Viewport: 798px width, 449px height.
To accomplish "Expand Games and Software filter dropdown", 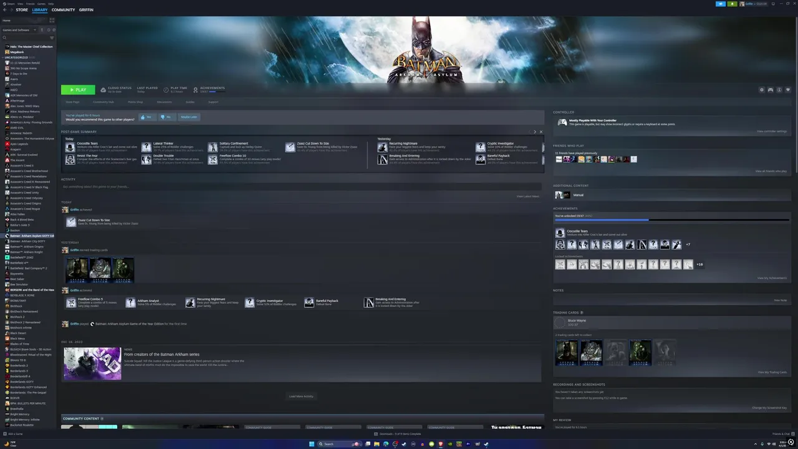I will pyautogui.click(x=19, y=30).
